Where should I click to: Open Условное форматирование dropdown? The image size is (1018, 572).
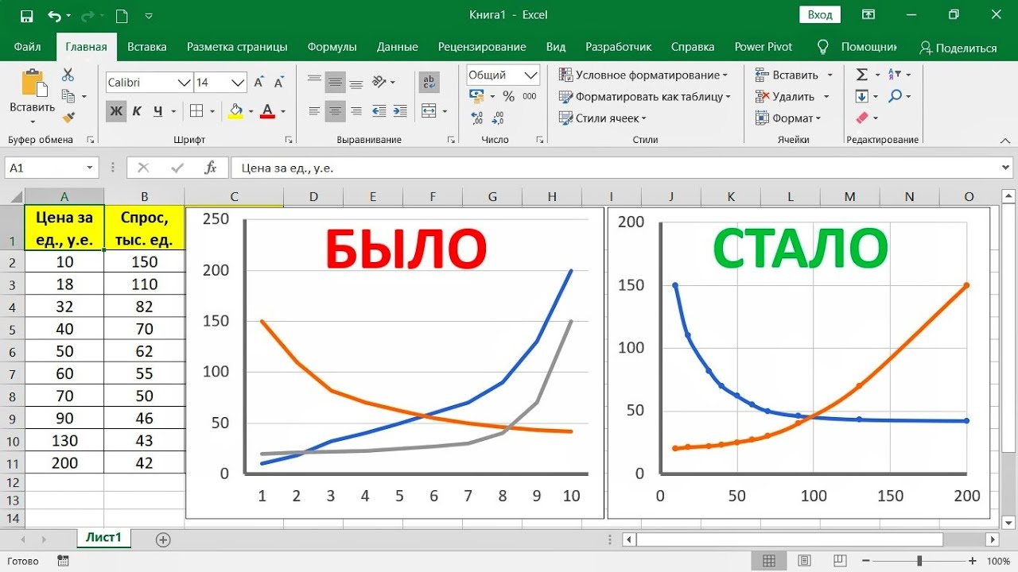coord(643,75)
